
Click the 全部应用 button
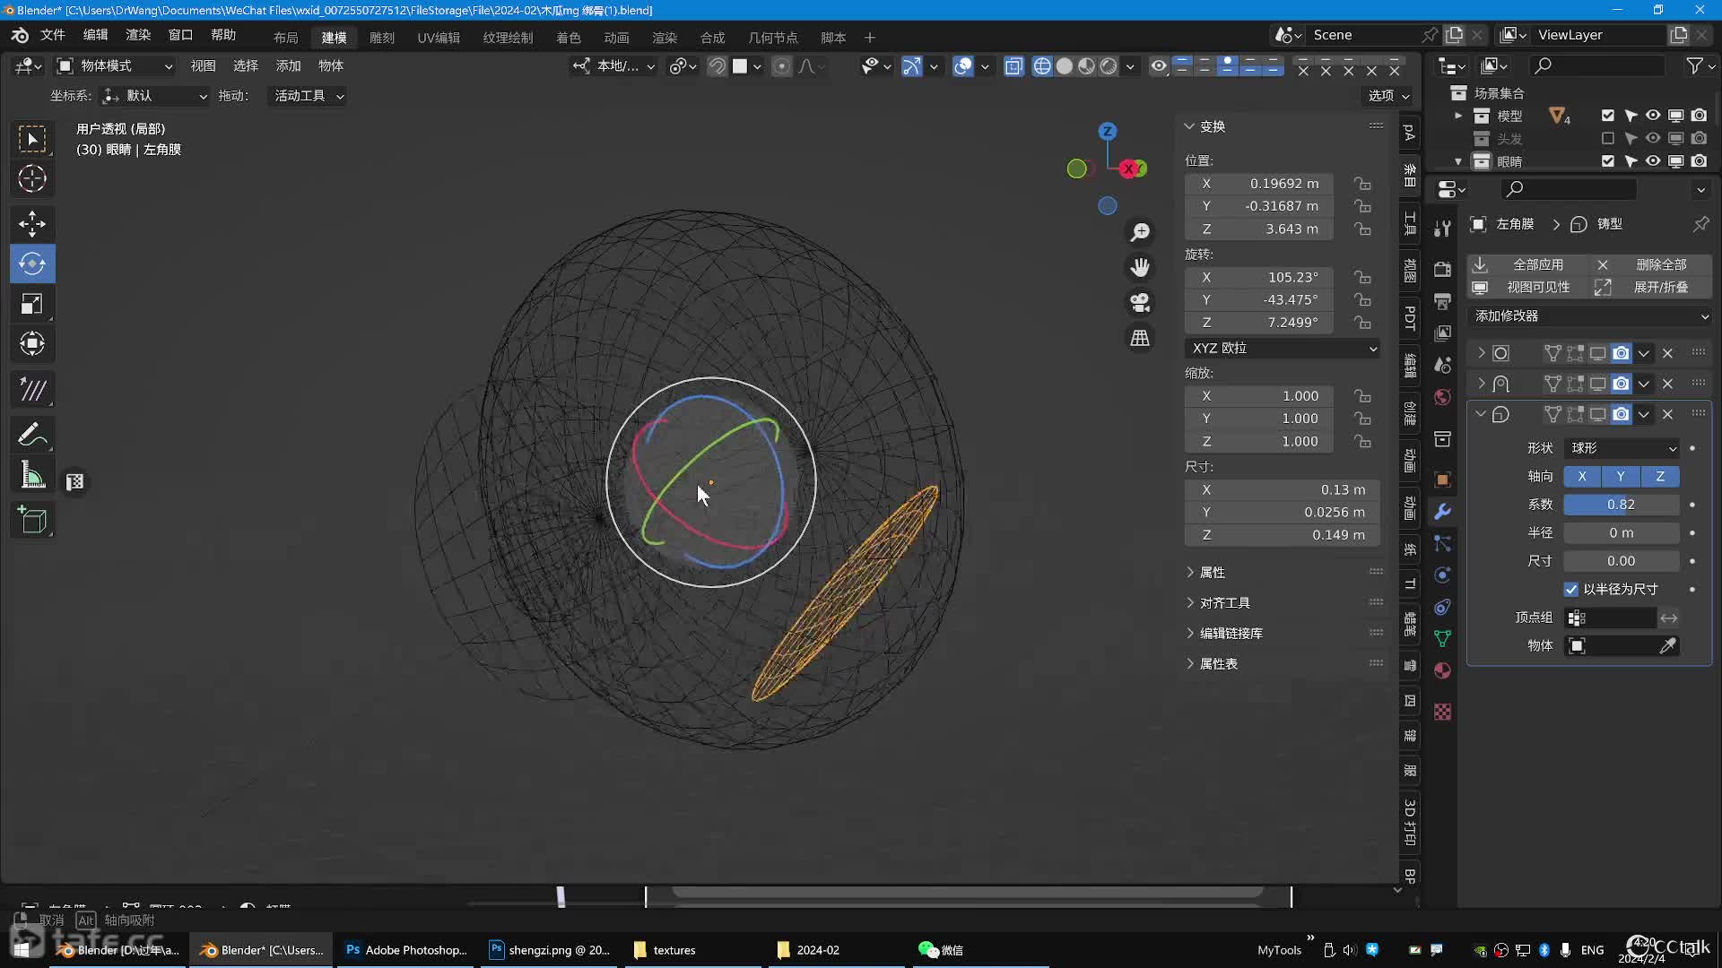click(1528, 265)
